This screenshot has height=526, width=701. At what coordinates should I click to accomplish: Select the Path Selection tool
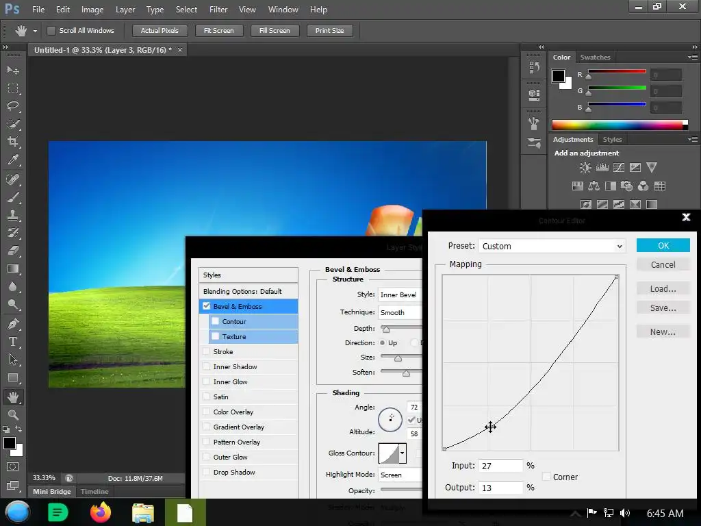(13, 360)
